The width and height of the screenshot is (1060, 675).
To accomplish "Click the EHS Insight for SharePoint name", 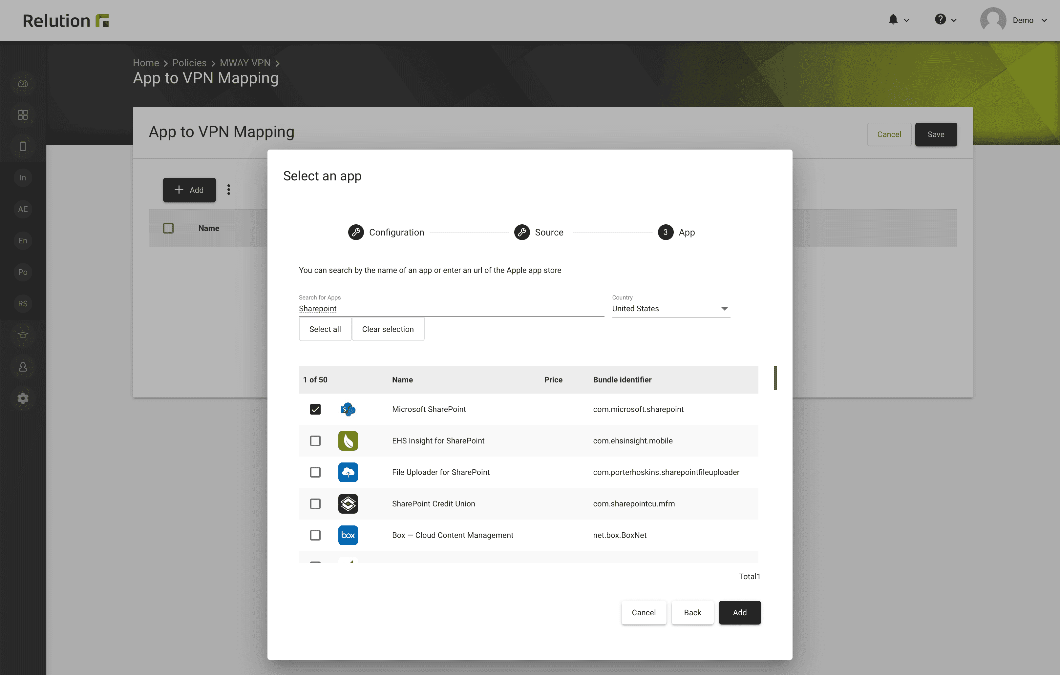I will click(438, 441).
